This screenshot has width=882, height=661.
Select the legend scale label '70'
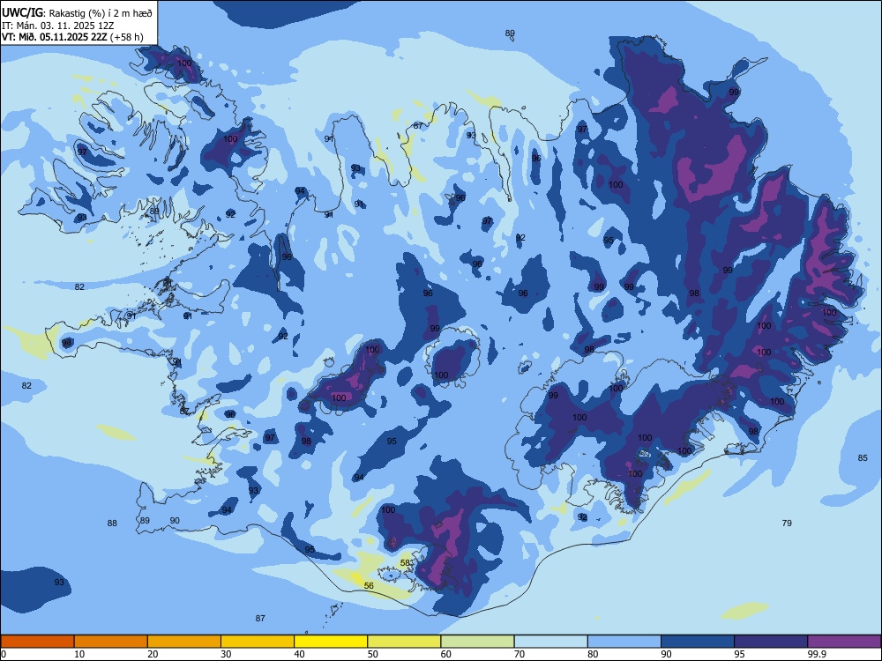tap(519, 654)
